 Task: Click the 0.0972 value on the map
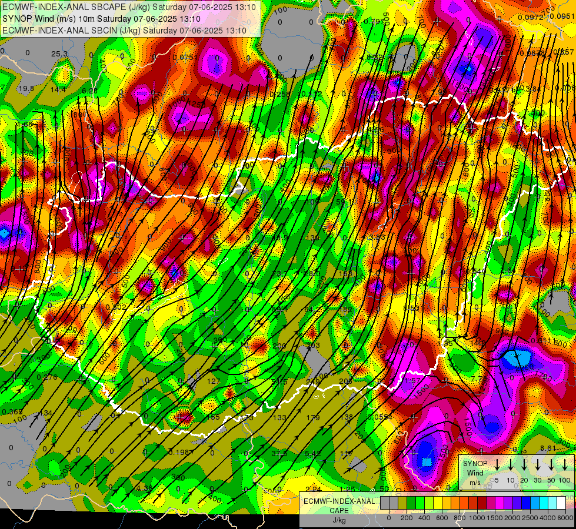[x=531, y=17]
